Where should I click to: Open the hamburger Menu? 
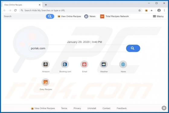point(158,16)
